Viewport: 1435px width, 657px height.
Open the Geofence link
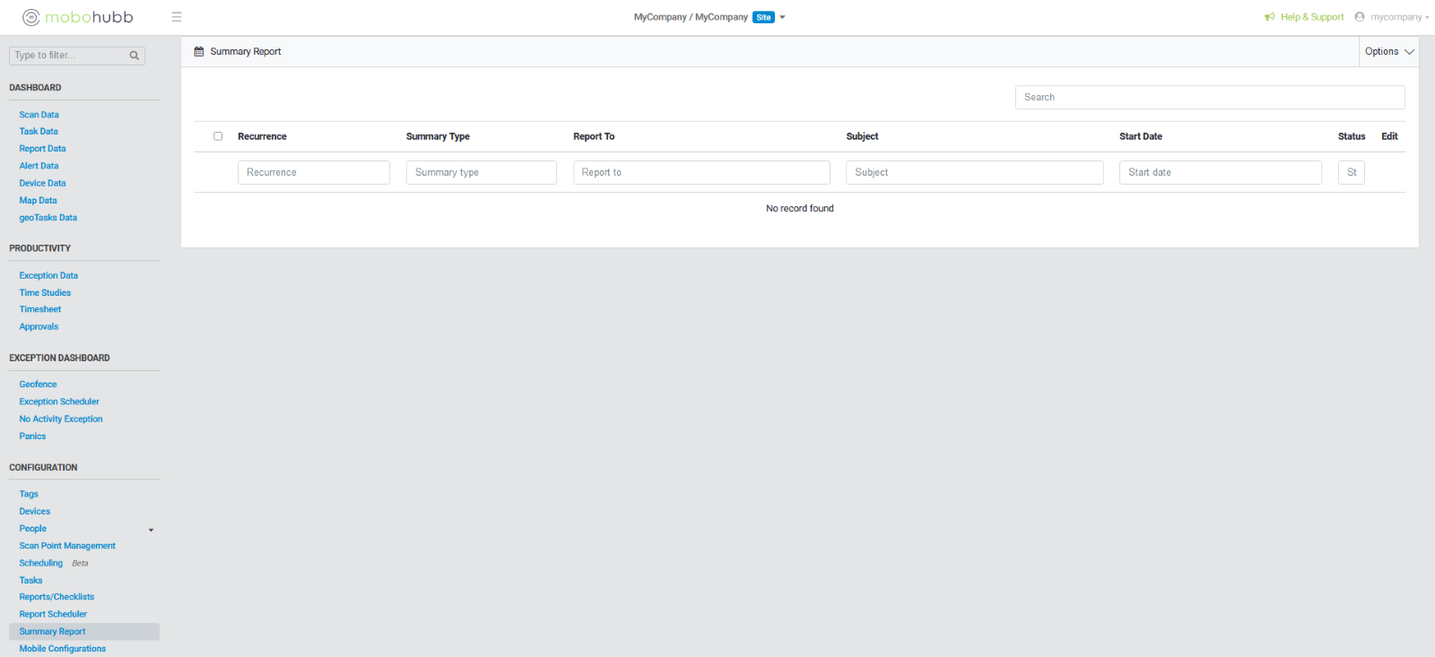(38, 385)
